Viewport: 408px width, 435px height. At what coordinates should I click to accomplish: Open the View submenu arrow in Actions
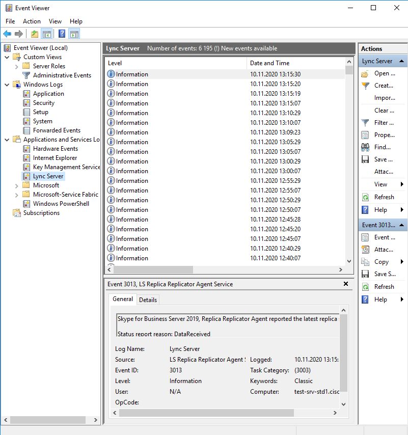[402, 184]
